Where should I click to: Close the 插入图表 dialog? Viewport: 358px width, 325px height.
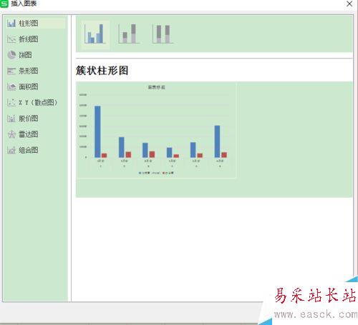coord(349,4)
